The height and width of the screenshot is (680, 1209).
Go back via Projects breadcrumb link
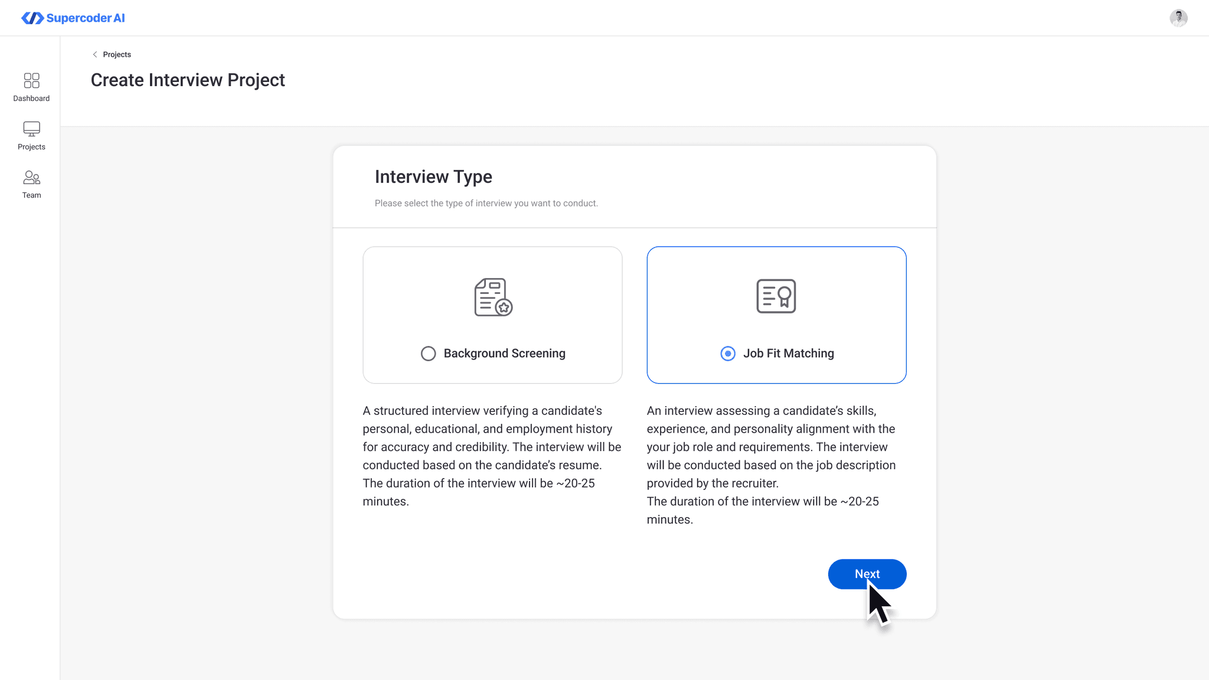(x=117, y=54)
